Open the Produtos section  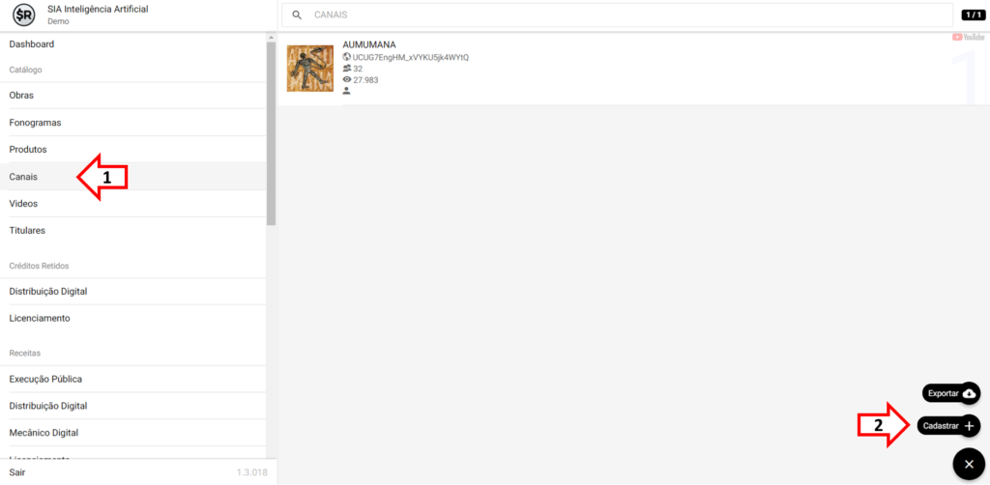(28, 150)
